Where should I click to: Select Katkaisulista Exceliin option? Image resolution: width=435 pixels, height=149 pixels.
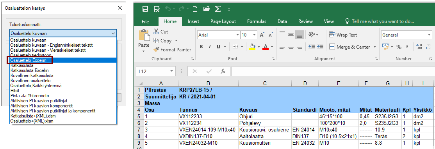click(63, 70)
